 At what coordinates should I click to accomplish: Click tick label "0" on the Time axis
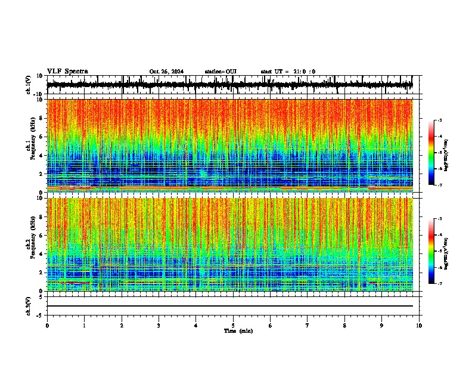click(x=47, y=326)
